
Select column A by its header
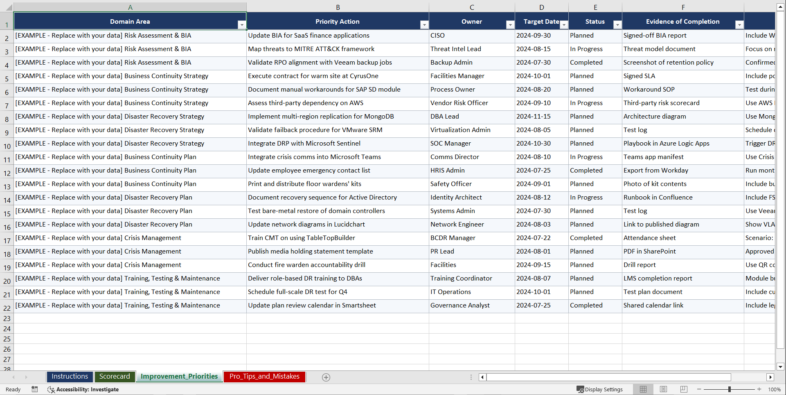coord(130,7)
